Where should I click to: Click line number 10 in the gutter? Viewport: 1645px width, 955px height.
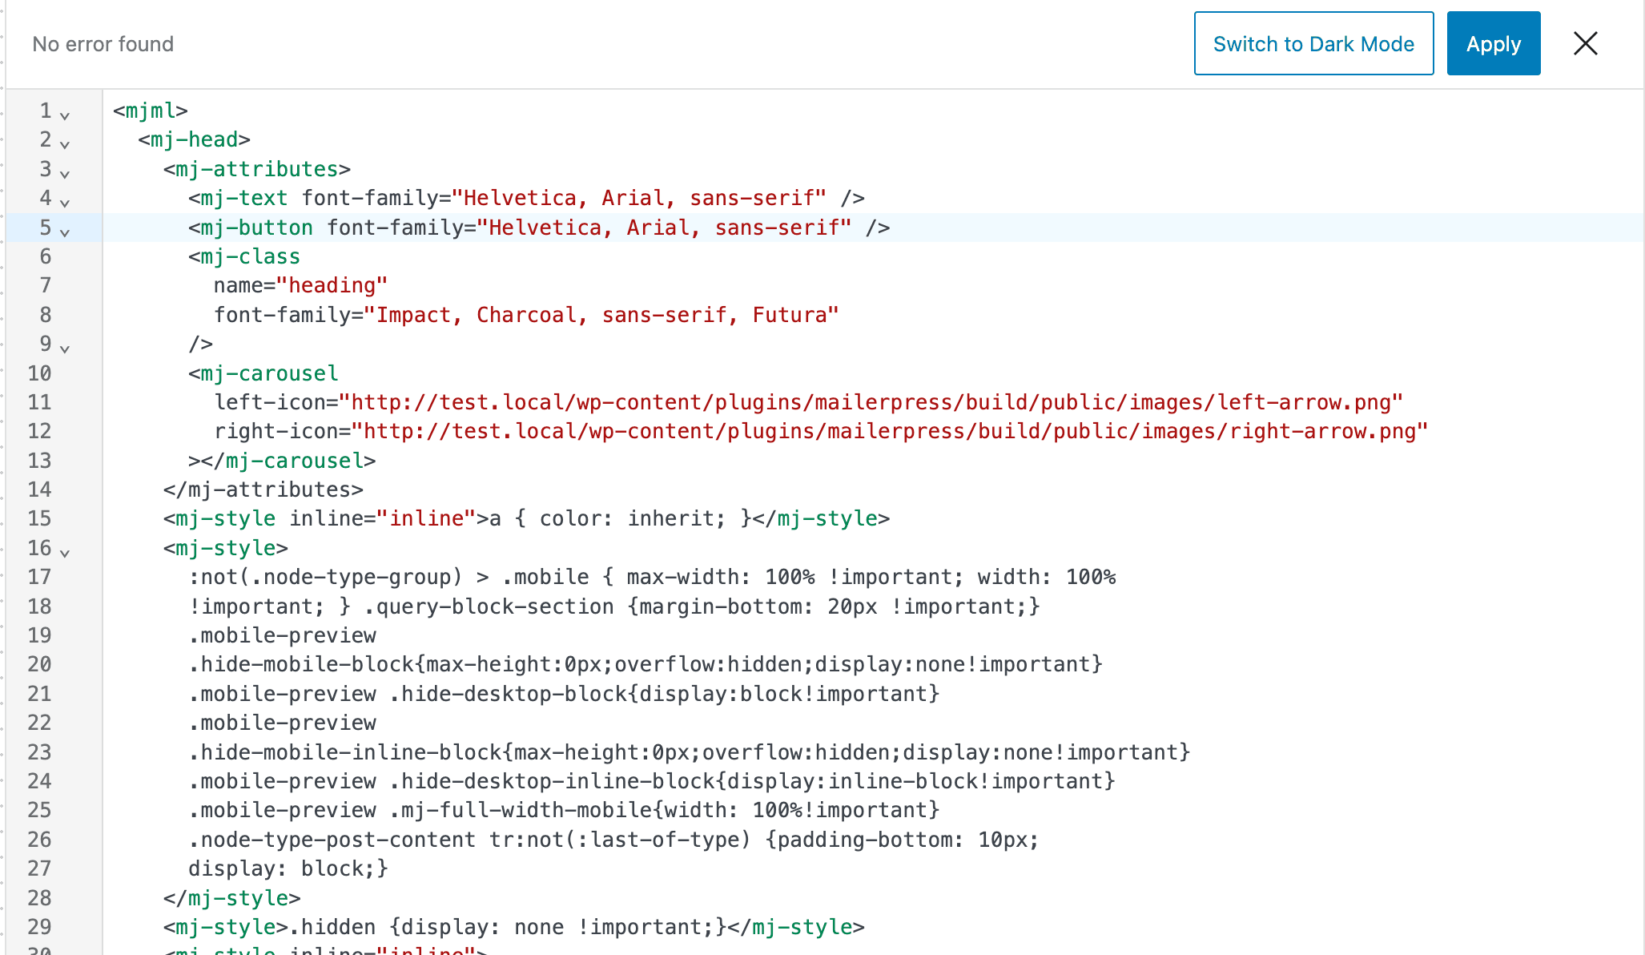pos(39,373)
